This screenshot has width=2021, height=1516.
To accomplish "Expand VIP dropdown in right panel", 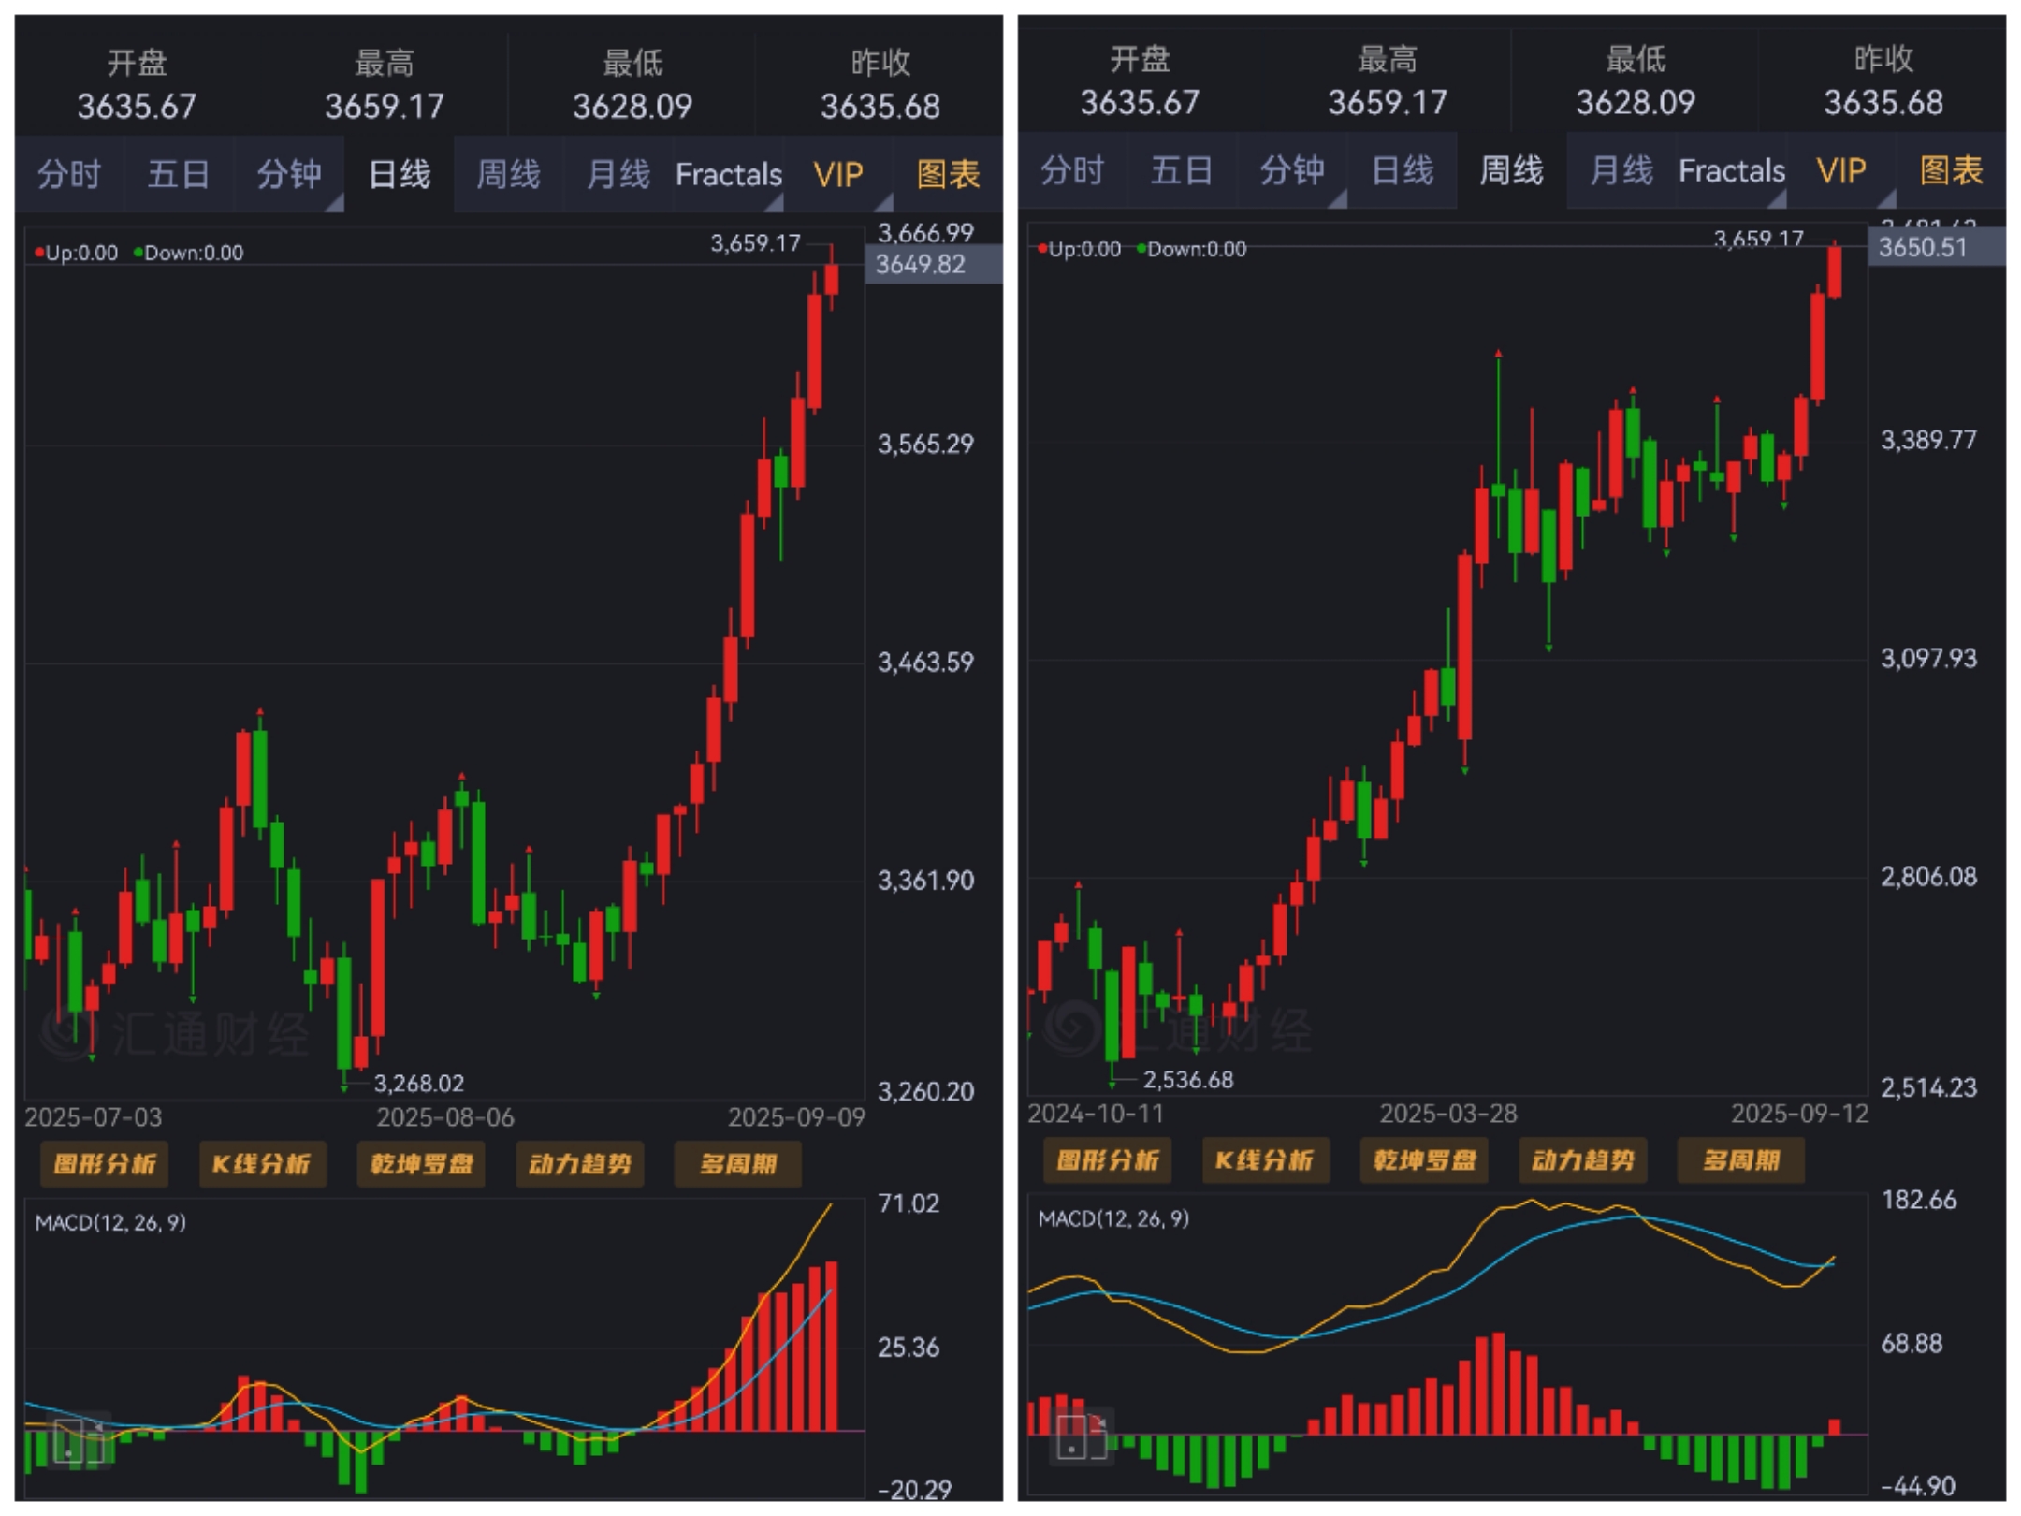I will click(1841, 171).
